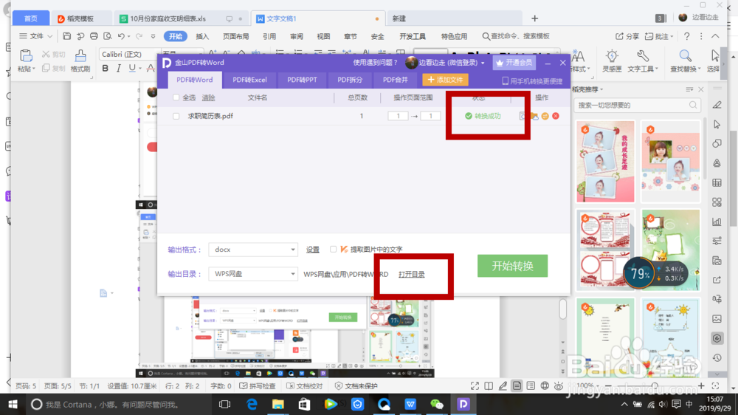
Task: Click the 用手机转换更便捷 link
Action: pos(532,81)
